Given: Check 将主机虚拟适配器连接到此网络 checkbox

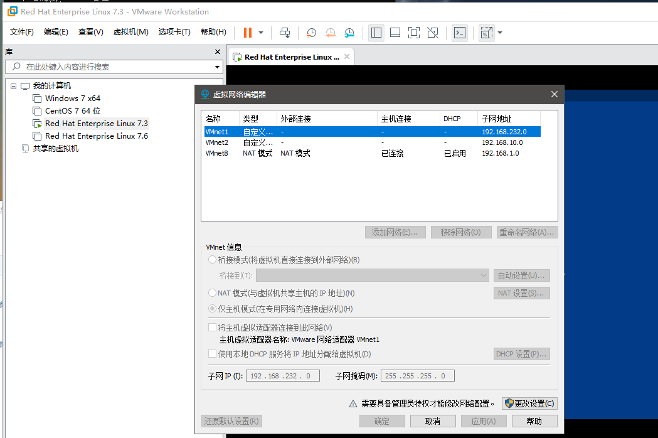Looking at the screenshot, I should 213,327.
